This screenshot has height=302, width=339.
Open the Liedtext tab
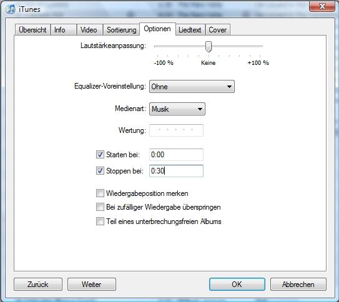190,30
